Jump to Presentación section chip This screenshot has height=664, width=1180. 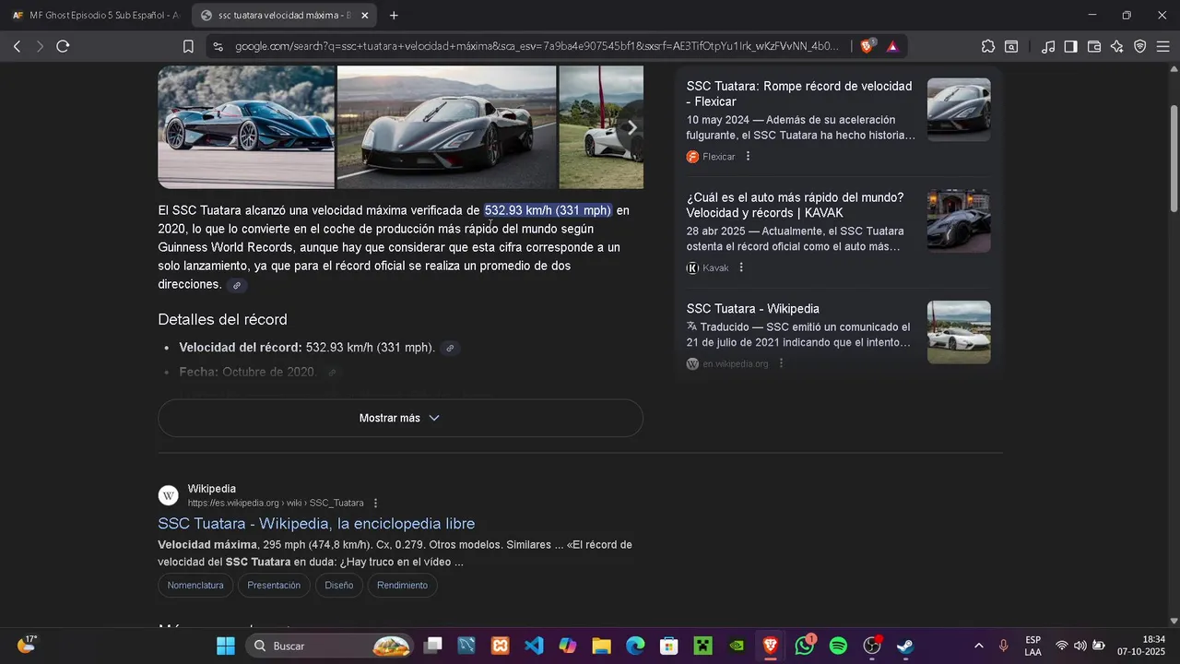[274, 586]
